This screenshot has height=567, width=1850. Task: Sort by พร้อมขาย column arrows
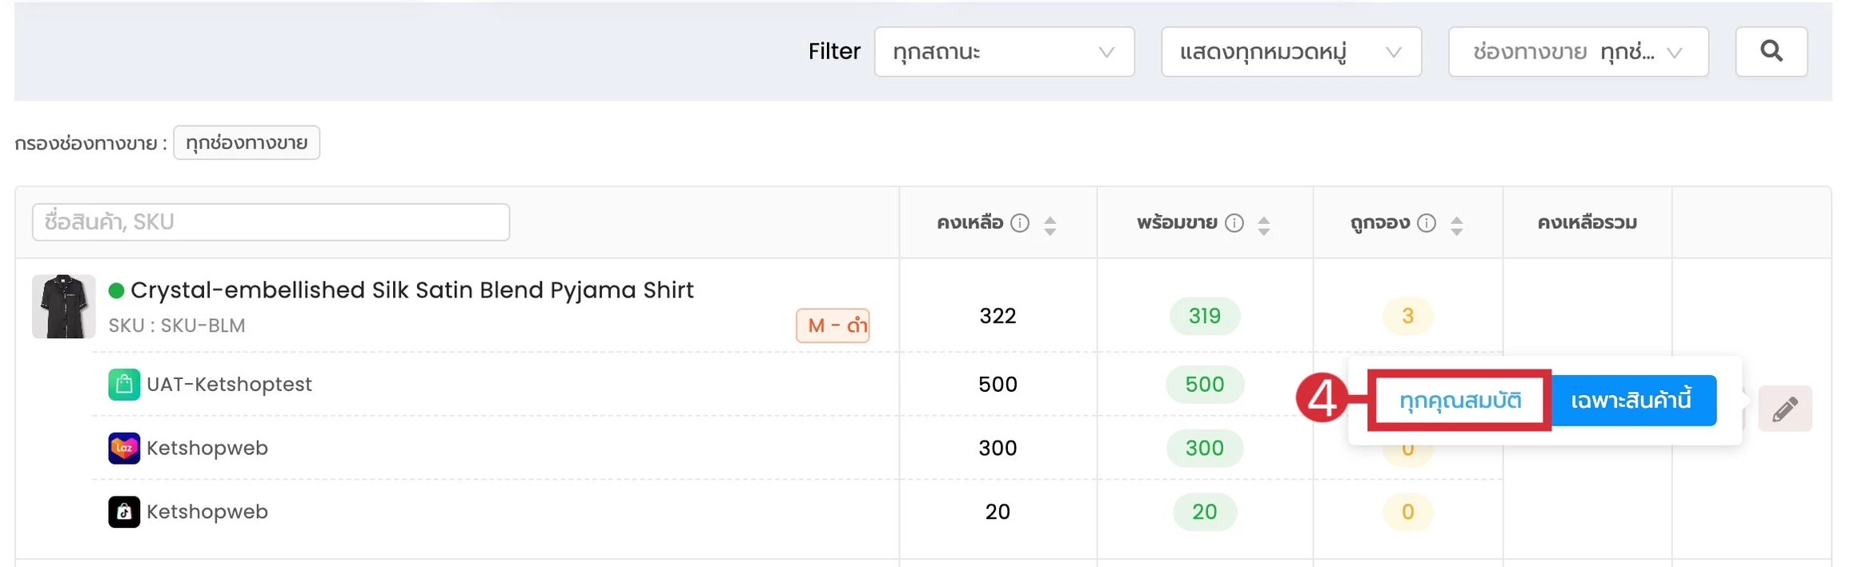point(1264,226)
